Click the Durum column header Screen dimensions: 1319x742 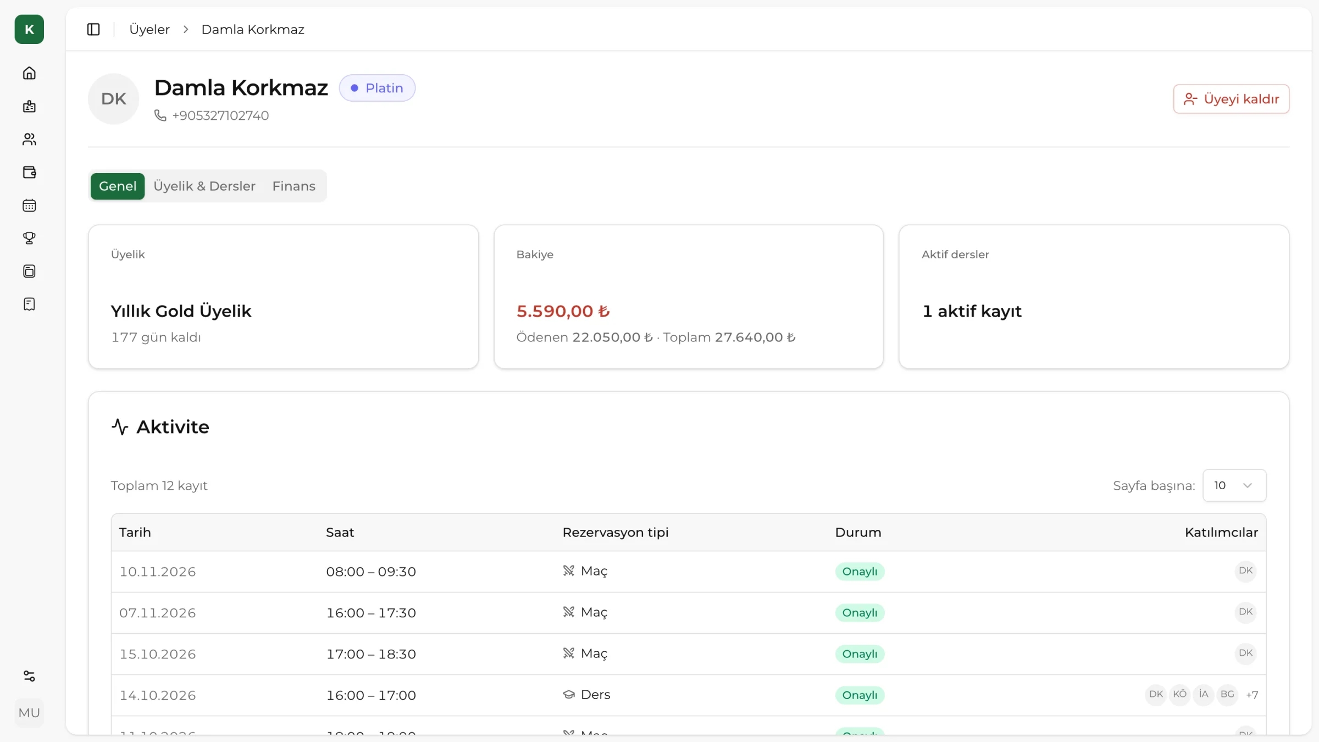(858, 532)
